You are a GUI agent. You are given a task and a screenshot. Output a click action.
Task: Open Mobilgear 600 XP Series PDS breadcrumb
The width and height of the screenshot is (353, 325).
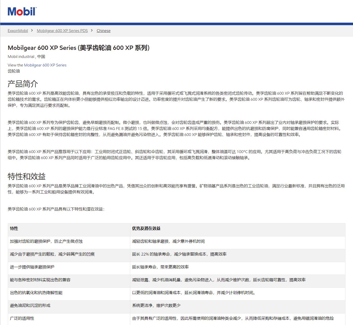click(x=62, y=31)
